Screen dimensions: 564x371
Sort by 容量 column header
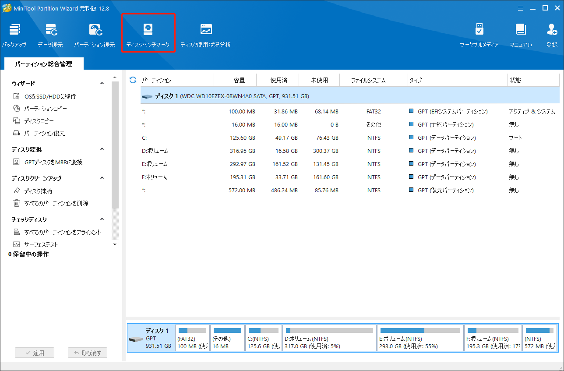tap(235, 81)
